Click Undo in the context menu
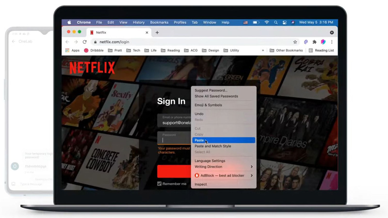This screenshot has width=388, height=218. [x=224, y=114]
